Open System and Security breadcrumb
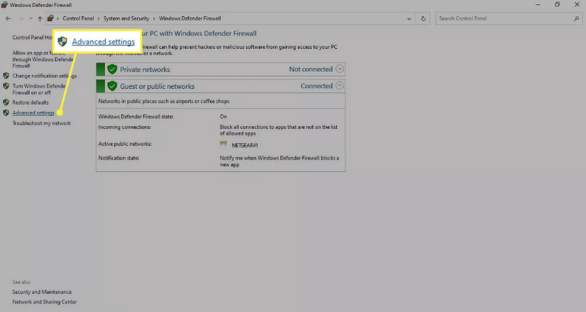586x312 pixels. (126, 18)
